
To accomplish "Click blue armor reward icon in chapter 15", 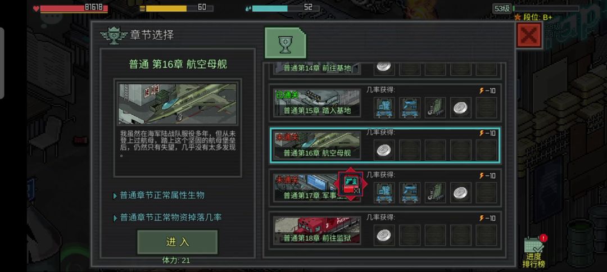I will [384, 107].
